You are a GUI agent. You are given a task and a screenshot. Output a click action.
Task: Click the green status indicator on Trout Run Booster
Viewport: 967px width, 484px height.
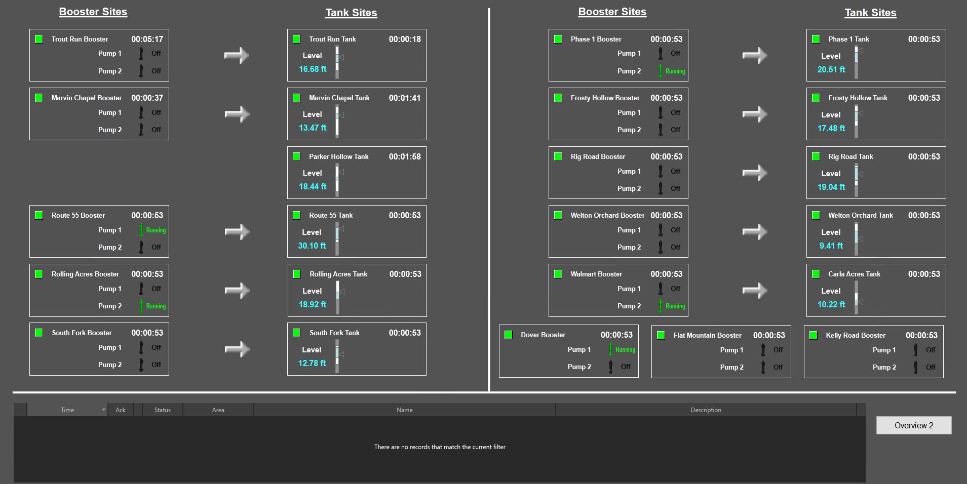click(x=39, y=38)
